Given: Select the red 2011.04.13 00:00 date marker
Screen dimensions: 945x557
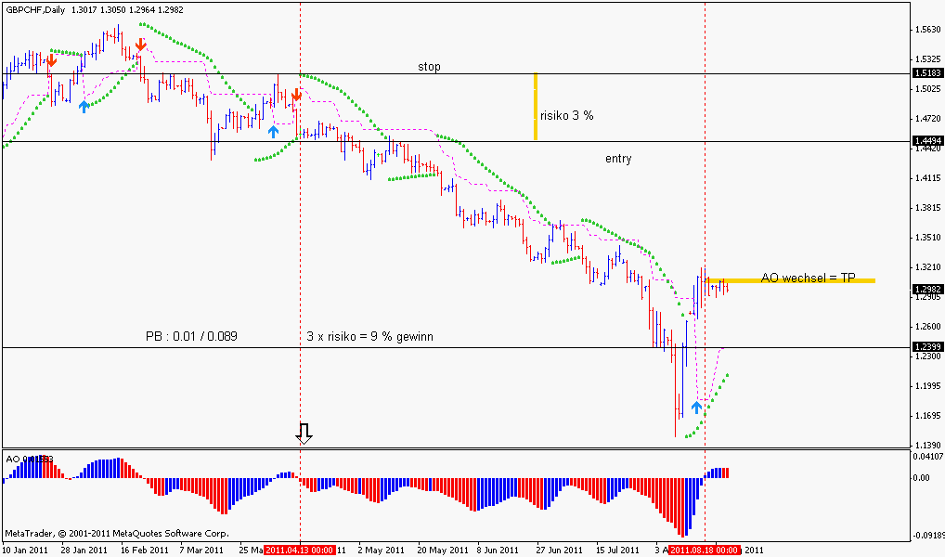Looking at the screenshot, I should click(300, 550).
